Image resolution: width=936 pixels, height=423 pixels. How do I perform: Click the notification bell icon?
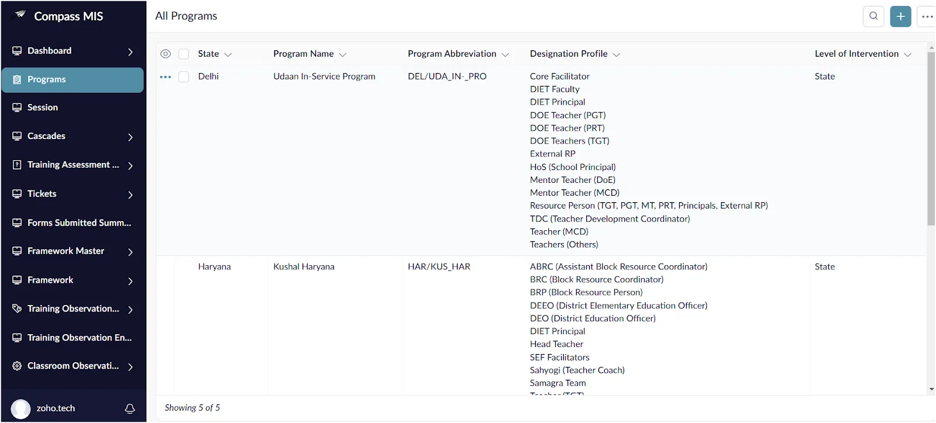click(x=130, y=408)
